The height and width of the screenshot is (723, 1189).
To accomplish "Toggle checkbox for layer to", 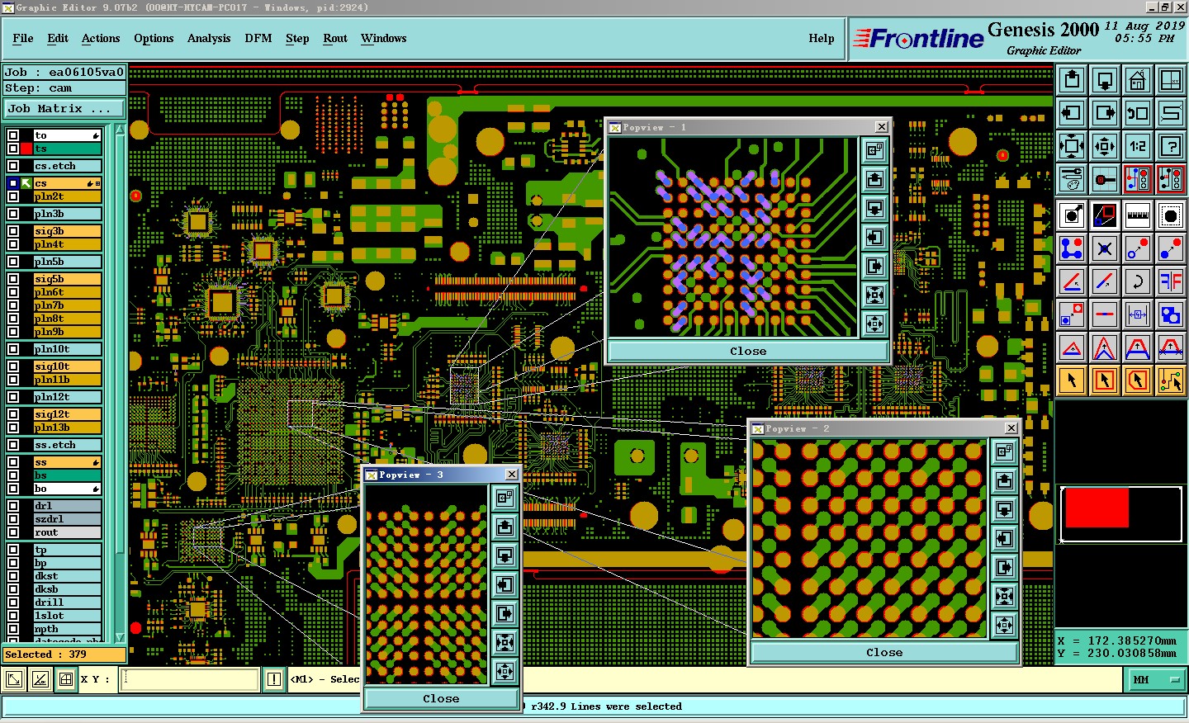I will (x=13, y=135).
